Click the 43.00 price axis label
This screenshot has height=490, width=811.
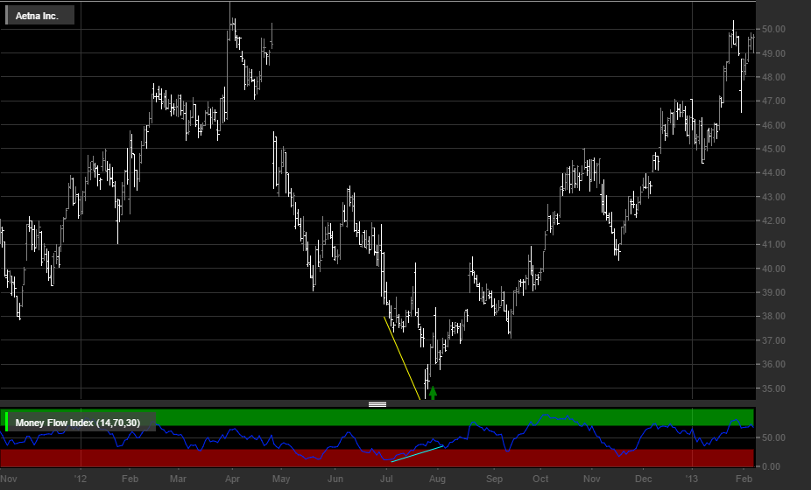pos(773,197)
